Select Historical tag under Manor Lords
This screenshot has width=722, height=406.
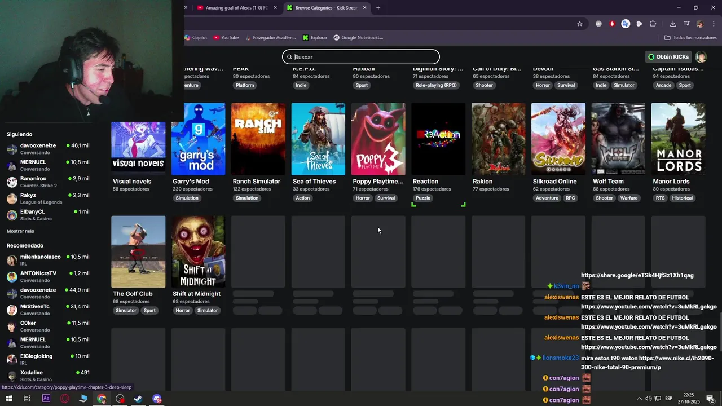tap(683, 198)
